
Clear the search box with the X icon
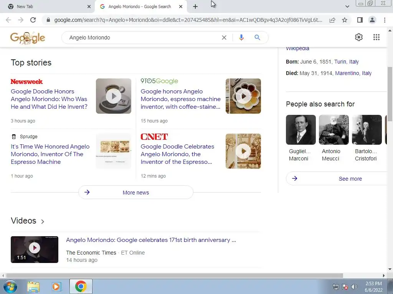coord(224,38)
